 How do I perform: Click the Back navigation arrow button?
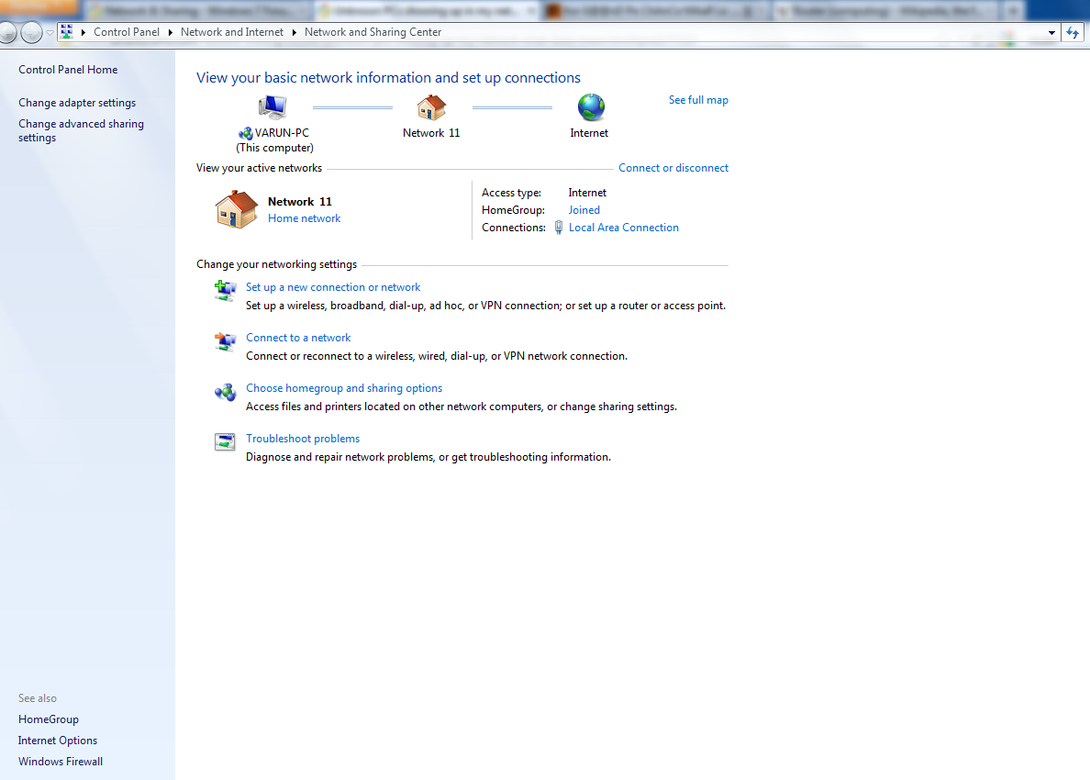point(6,32)
